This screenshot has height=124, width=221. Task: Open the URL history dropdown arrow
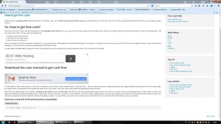pyautogui.click(x=147, y=6)
